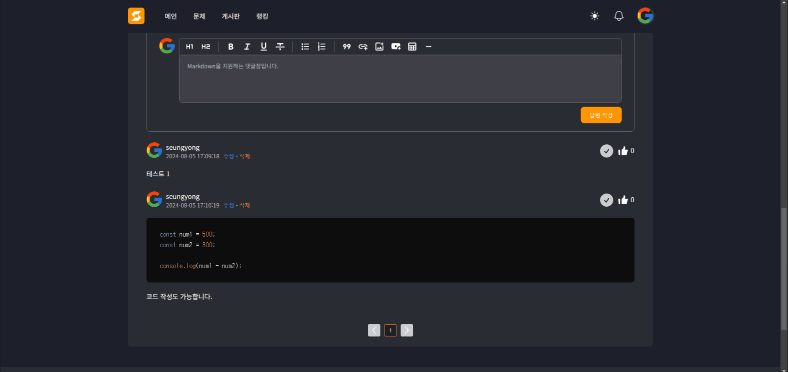Type in the Markdown comment text area
This screenshot has height=372, width=788.
coord(400,79)
